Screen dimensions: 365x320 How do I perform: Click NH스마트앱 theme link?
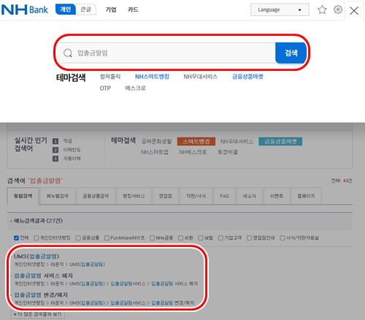155,152
